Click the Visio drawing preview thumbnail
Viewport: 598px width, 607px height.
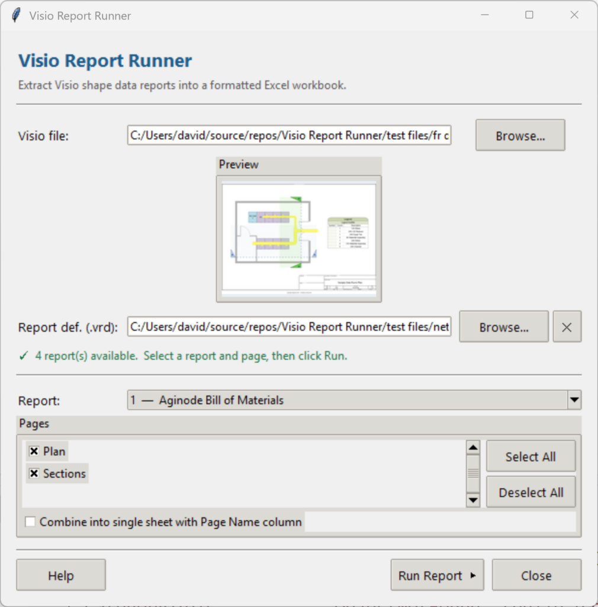299,239
